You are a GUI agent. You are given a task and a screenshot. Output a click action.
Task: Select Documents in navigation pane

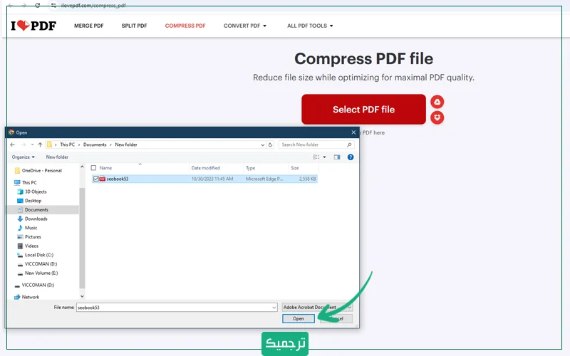click(33, 209)
